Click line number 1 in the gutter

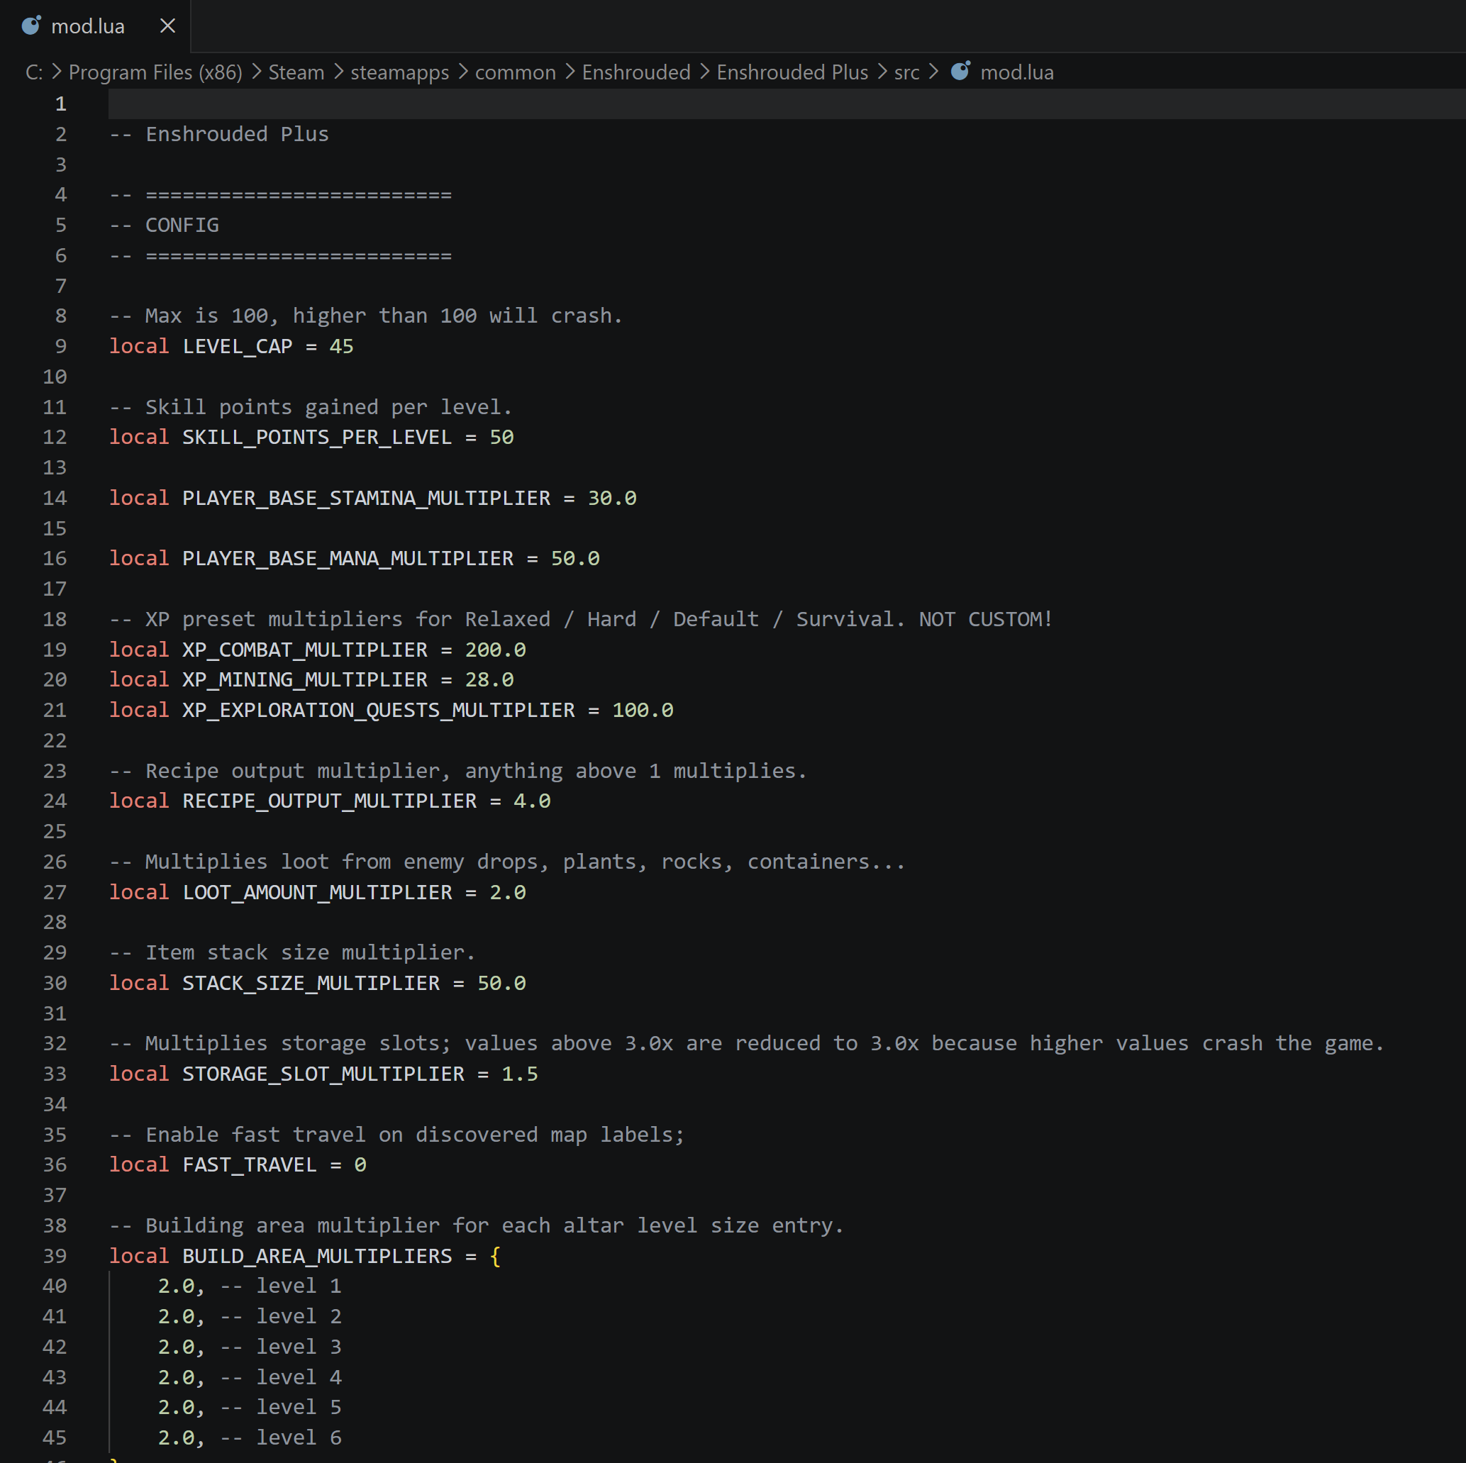pos(61,104)
